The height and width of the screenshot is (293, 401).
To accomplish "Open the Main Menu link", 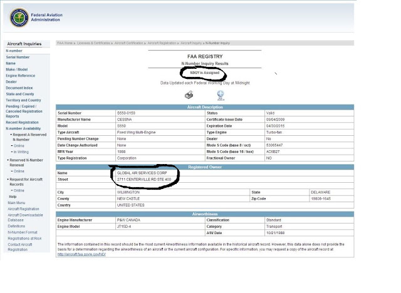I will click(x=16, y=203).
